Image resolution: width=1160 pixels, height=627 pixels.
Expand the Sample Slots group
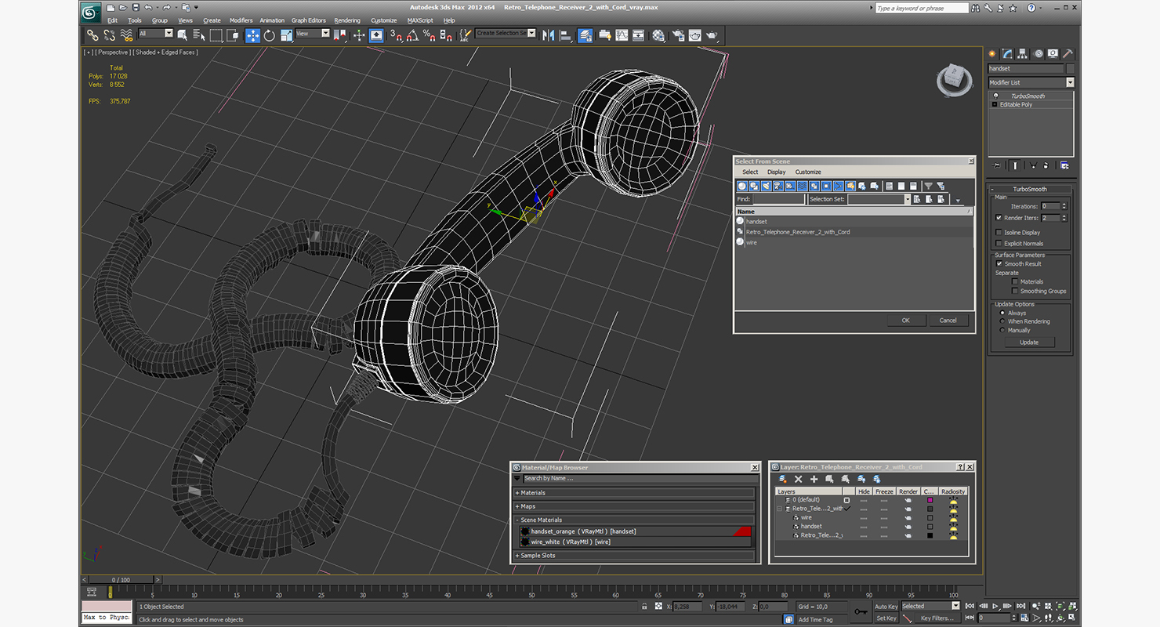(635, 556)
